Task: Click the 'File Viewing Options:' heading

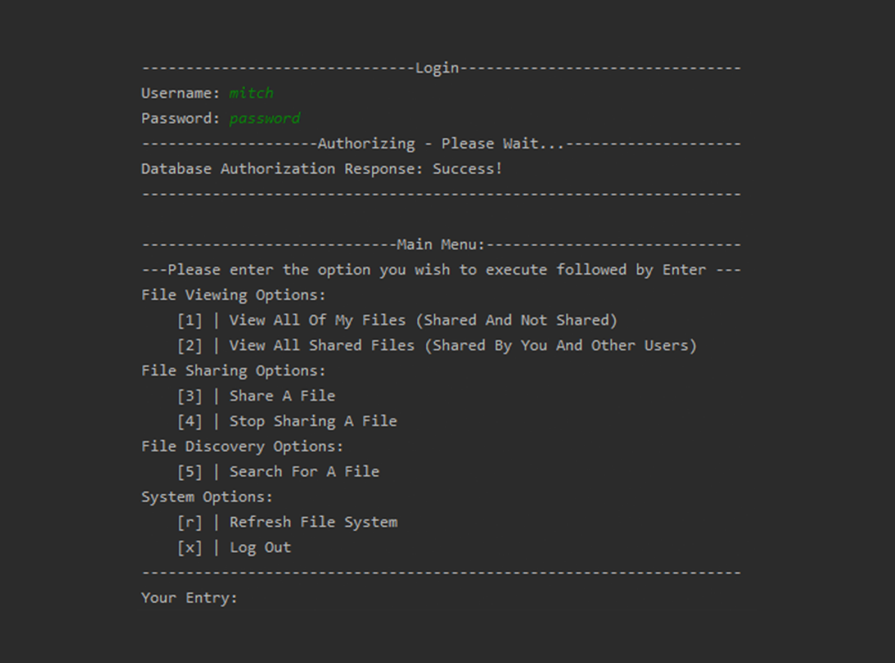Action: click(233, 295)
